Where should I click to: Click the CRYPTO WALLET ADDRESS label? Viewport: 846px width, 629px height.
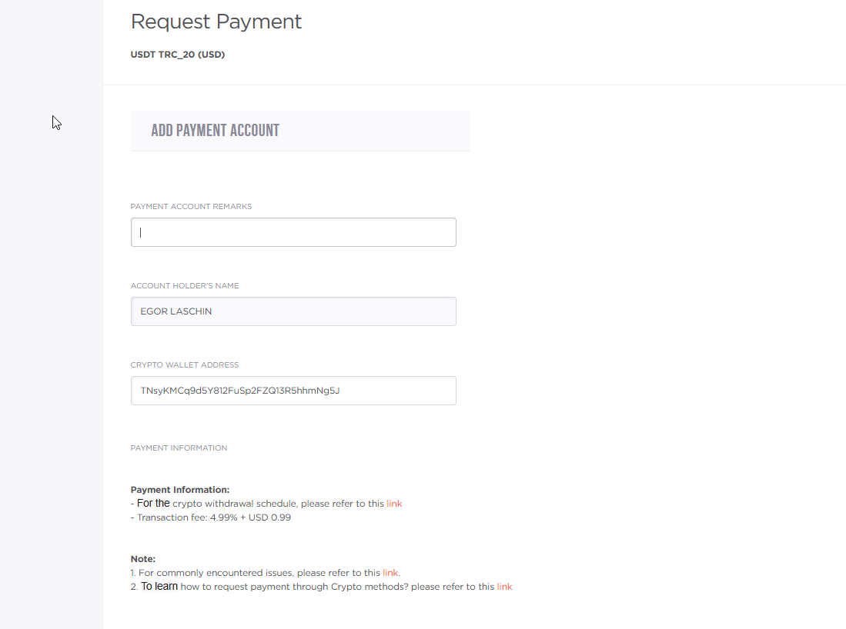pyautogui.click(x=185, y=365)
